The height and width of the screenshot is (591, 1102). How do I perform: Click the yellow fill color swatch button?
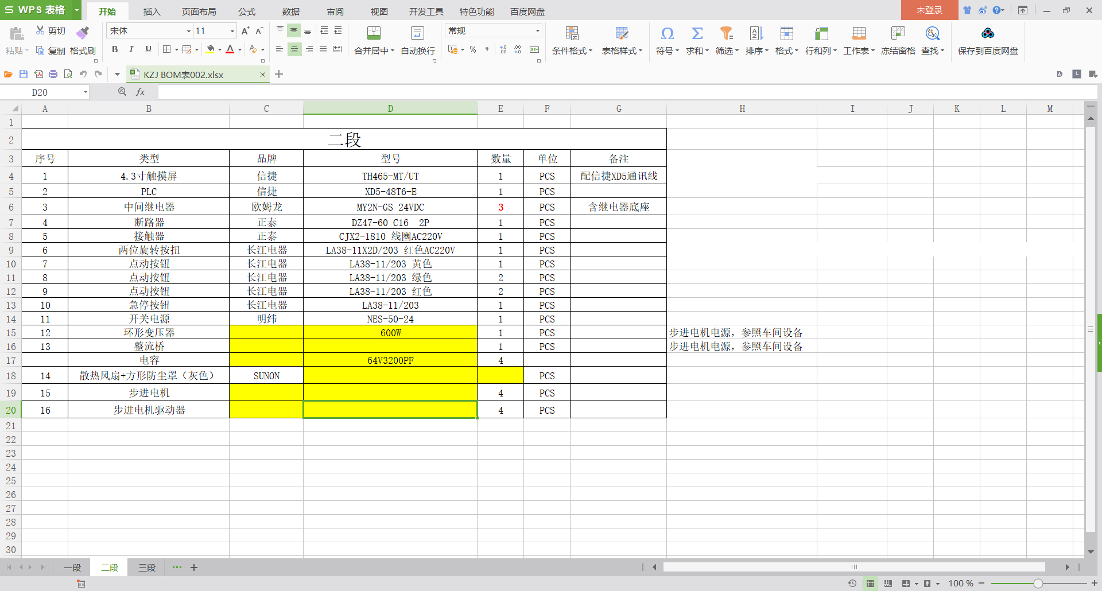coord(210,49)
